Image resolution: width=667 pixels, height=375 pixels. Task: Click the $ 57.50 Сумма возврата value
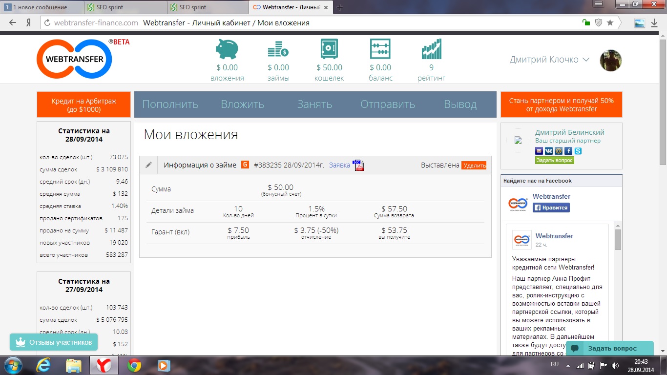(394, 209)
